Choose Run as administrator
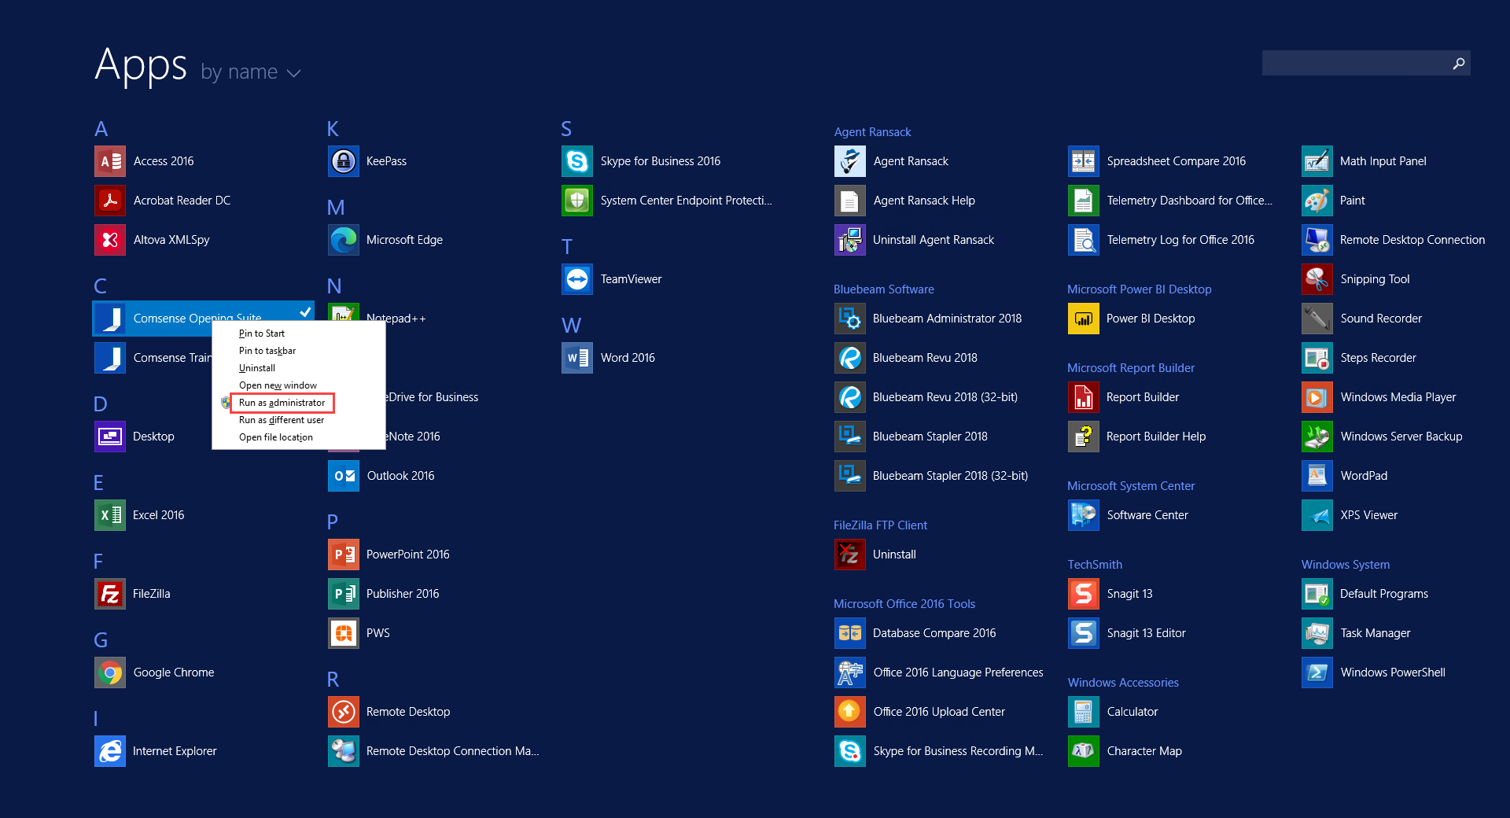The width and height of the screenshot is (1510, 818). tap(282, 403)
